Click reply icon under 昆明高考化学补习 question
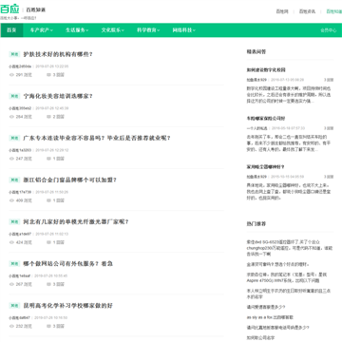The image size is (342, 342). 48,326
